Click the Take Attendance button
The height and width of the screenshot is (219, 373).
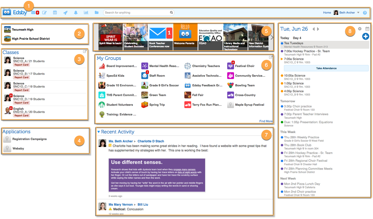pos(326,68)
